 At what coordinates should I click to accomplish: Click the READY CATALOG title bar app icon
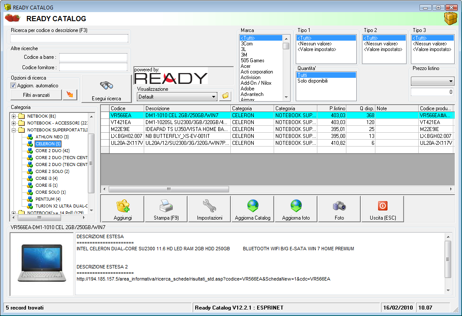click(8, 7)
